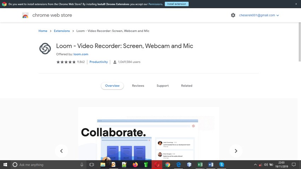Image resolution: width=301 pixels, height=169 pixels.
Task: Click the Collaborate promo image
Action: point(149,133)
